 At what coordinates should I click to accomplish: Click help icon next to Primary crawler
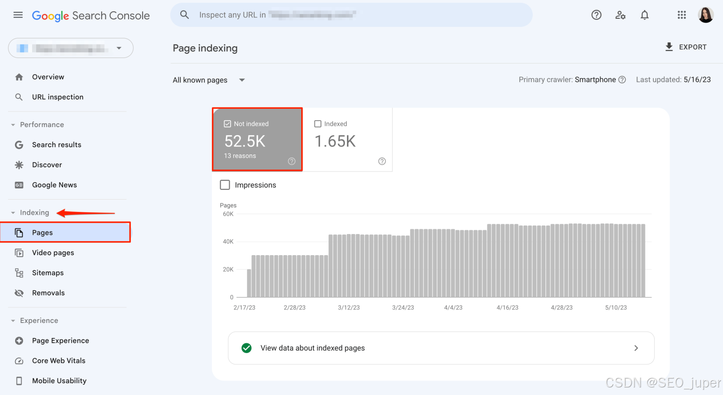tap(622, 80)
